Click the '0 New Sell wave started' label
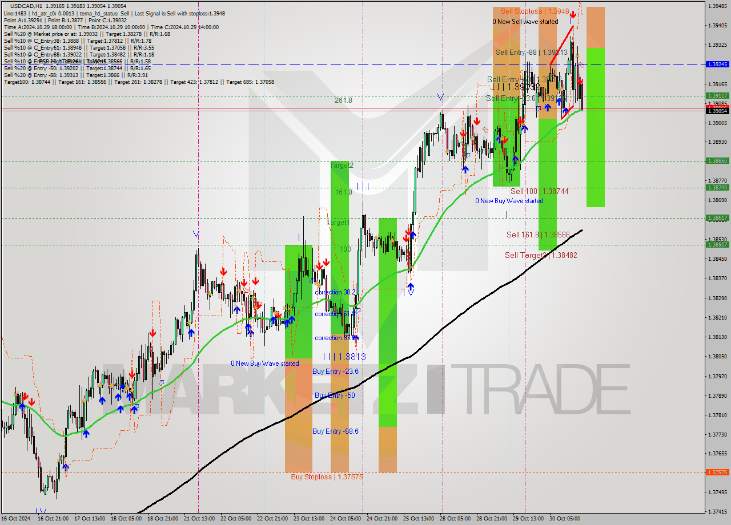This screenshot has height=525, width=731. tap(525, 22)
